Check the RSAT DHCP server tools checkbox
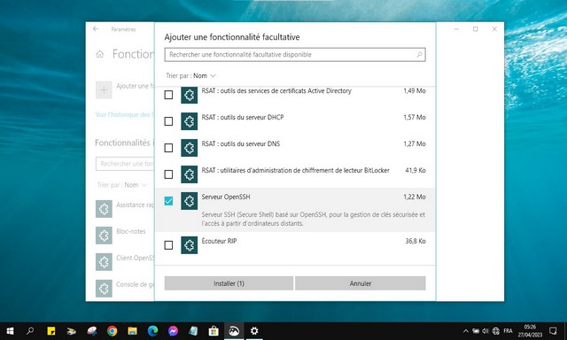The width and height of the screenshot is (567, 340). tap(168, 121)
